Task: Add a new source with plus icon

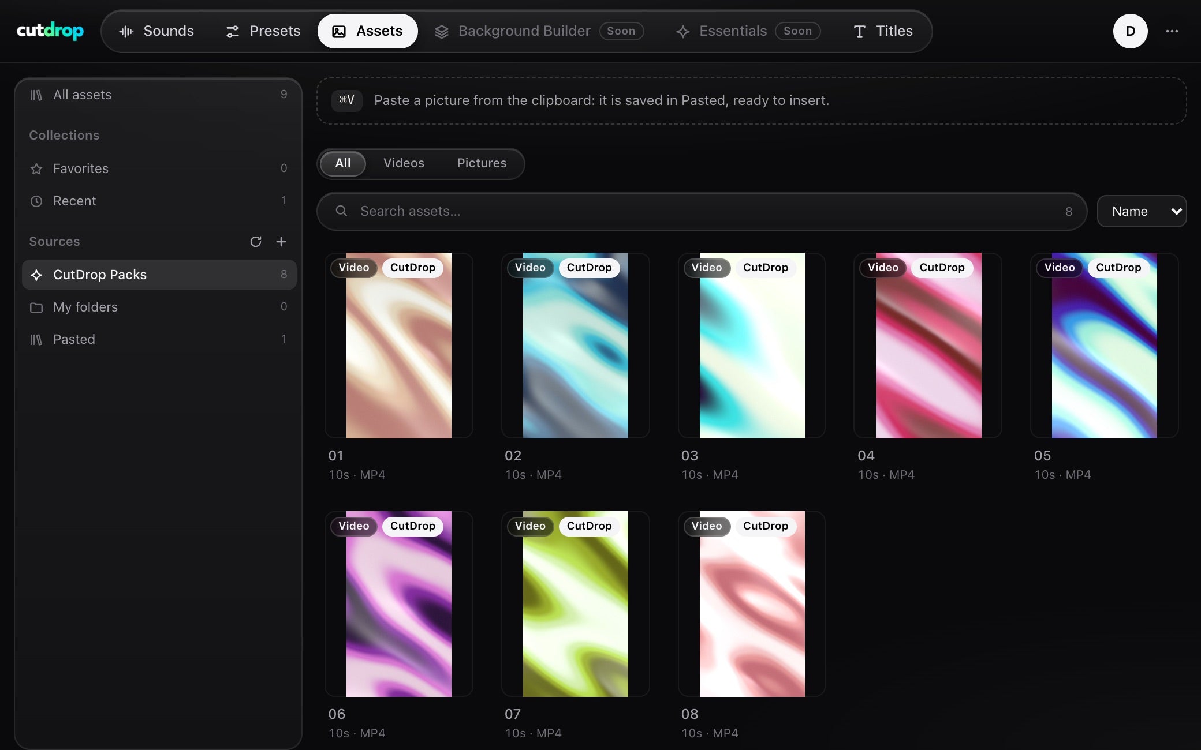Action: [281, 242]
